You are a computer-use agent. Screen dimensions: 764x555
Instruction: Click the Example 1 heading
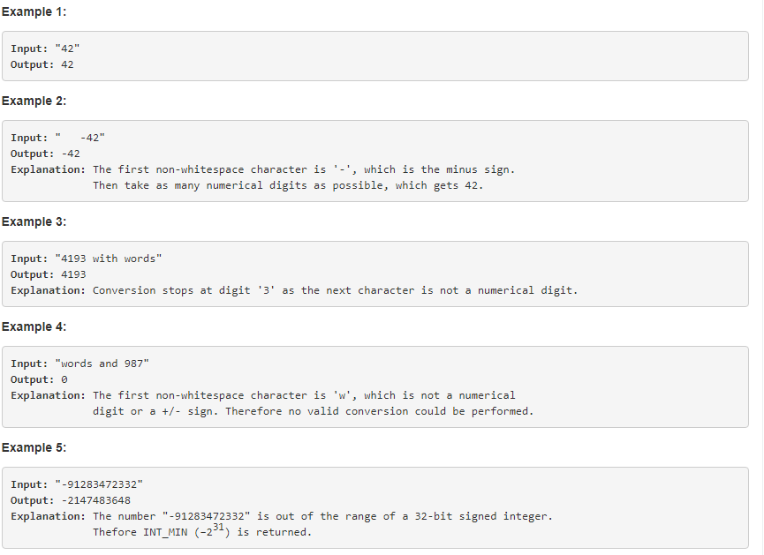point(34,12)
